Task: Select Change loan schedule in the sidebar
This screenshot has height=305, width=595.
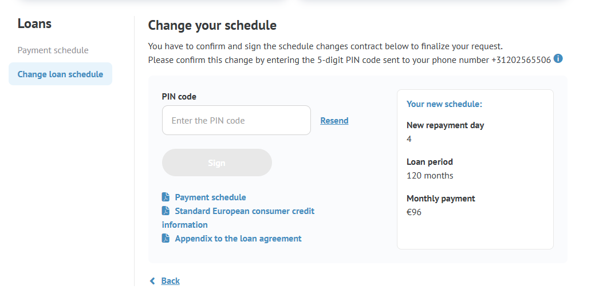Action: pos(60,74)
